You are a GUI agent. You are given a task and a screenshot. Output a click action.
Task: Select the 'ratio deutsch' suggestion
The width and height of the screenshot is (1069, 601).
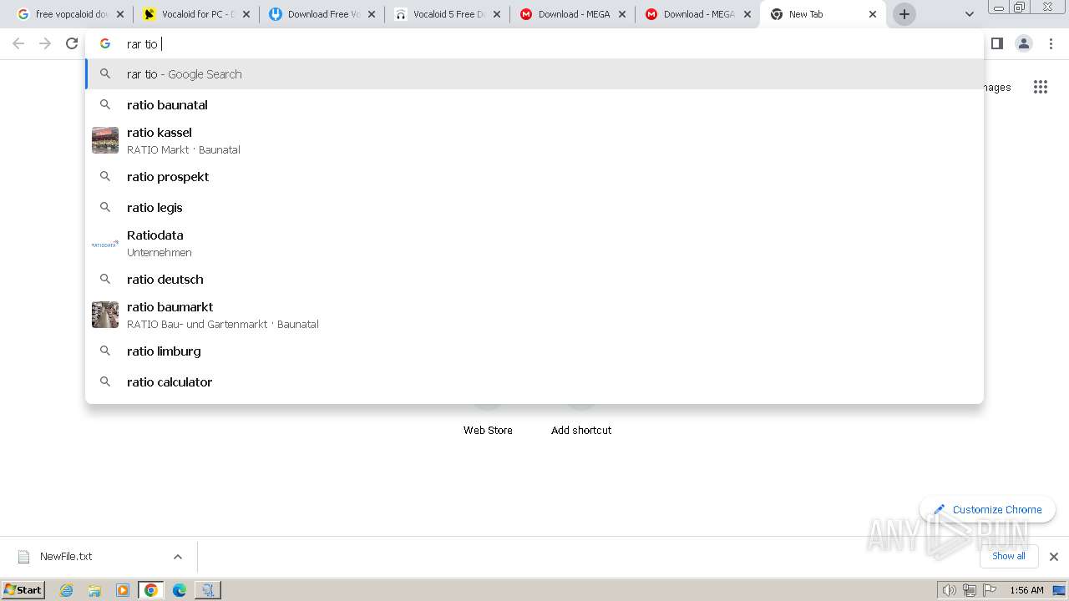click(534, 280)
